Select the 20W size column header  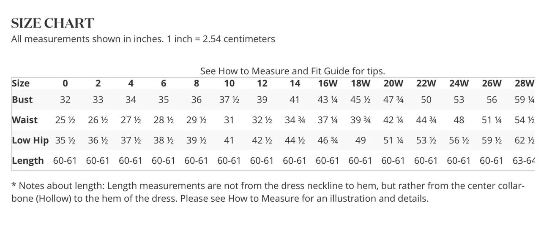tap(393, 83)
